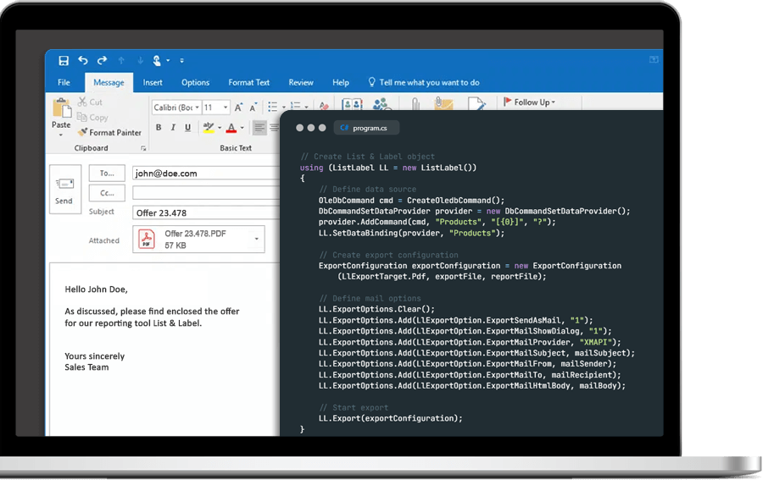Open the Format Text tab
This screenshot has width=763, height=480.
[x=248, y=83]
